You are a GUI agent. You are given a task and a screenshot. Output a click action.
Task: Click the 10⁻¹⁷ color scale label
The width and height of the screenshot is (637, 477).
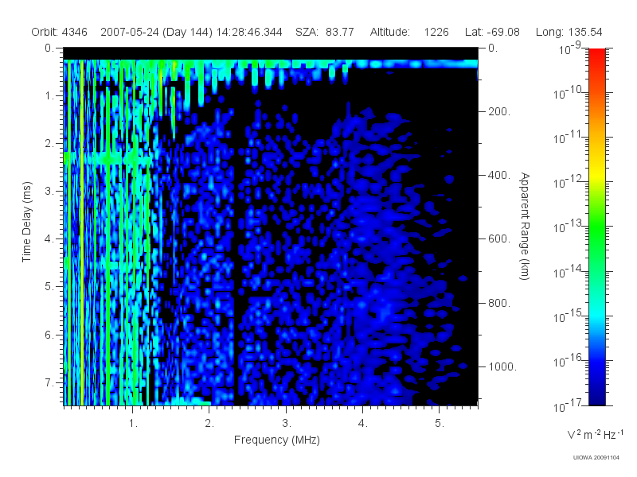point(568,405)
